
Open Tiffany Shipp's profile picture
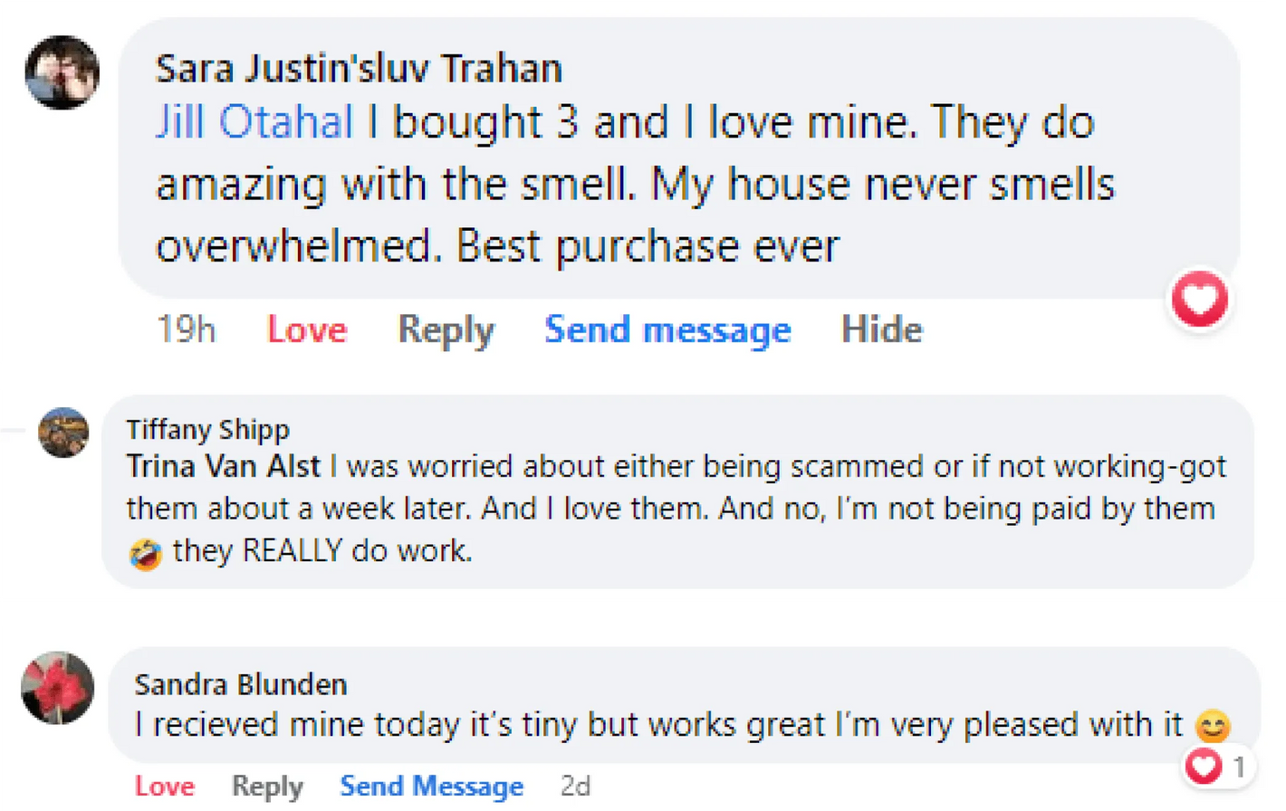(63, 432)
